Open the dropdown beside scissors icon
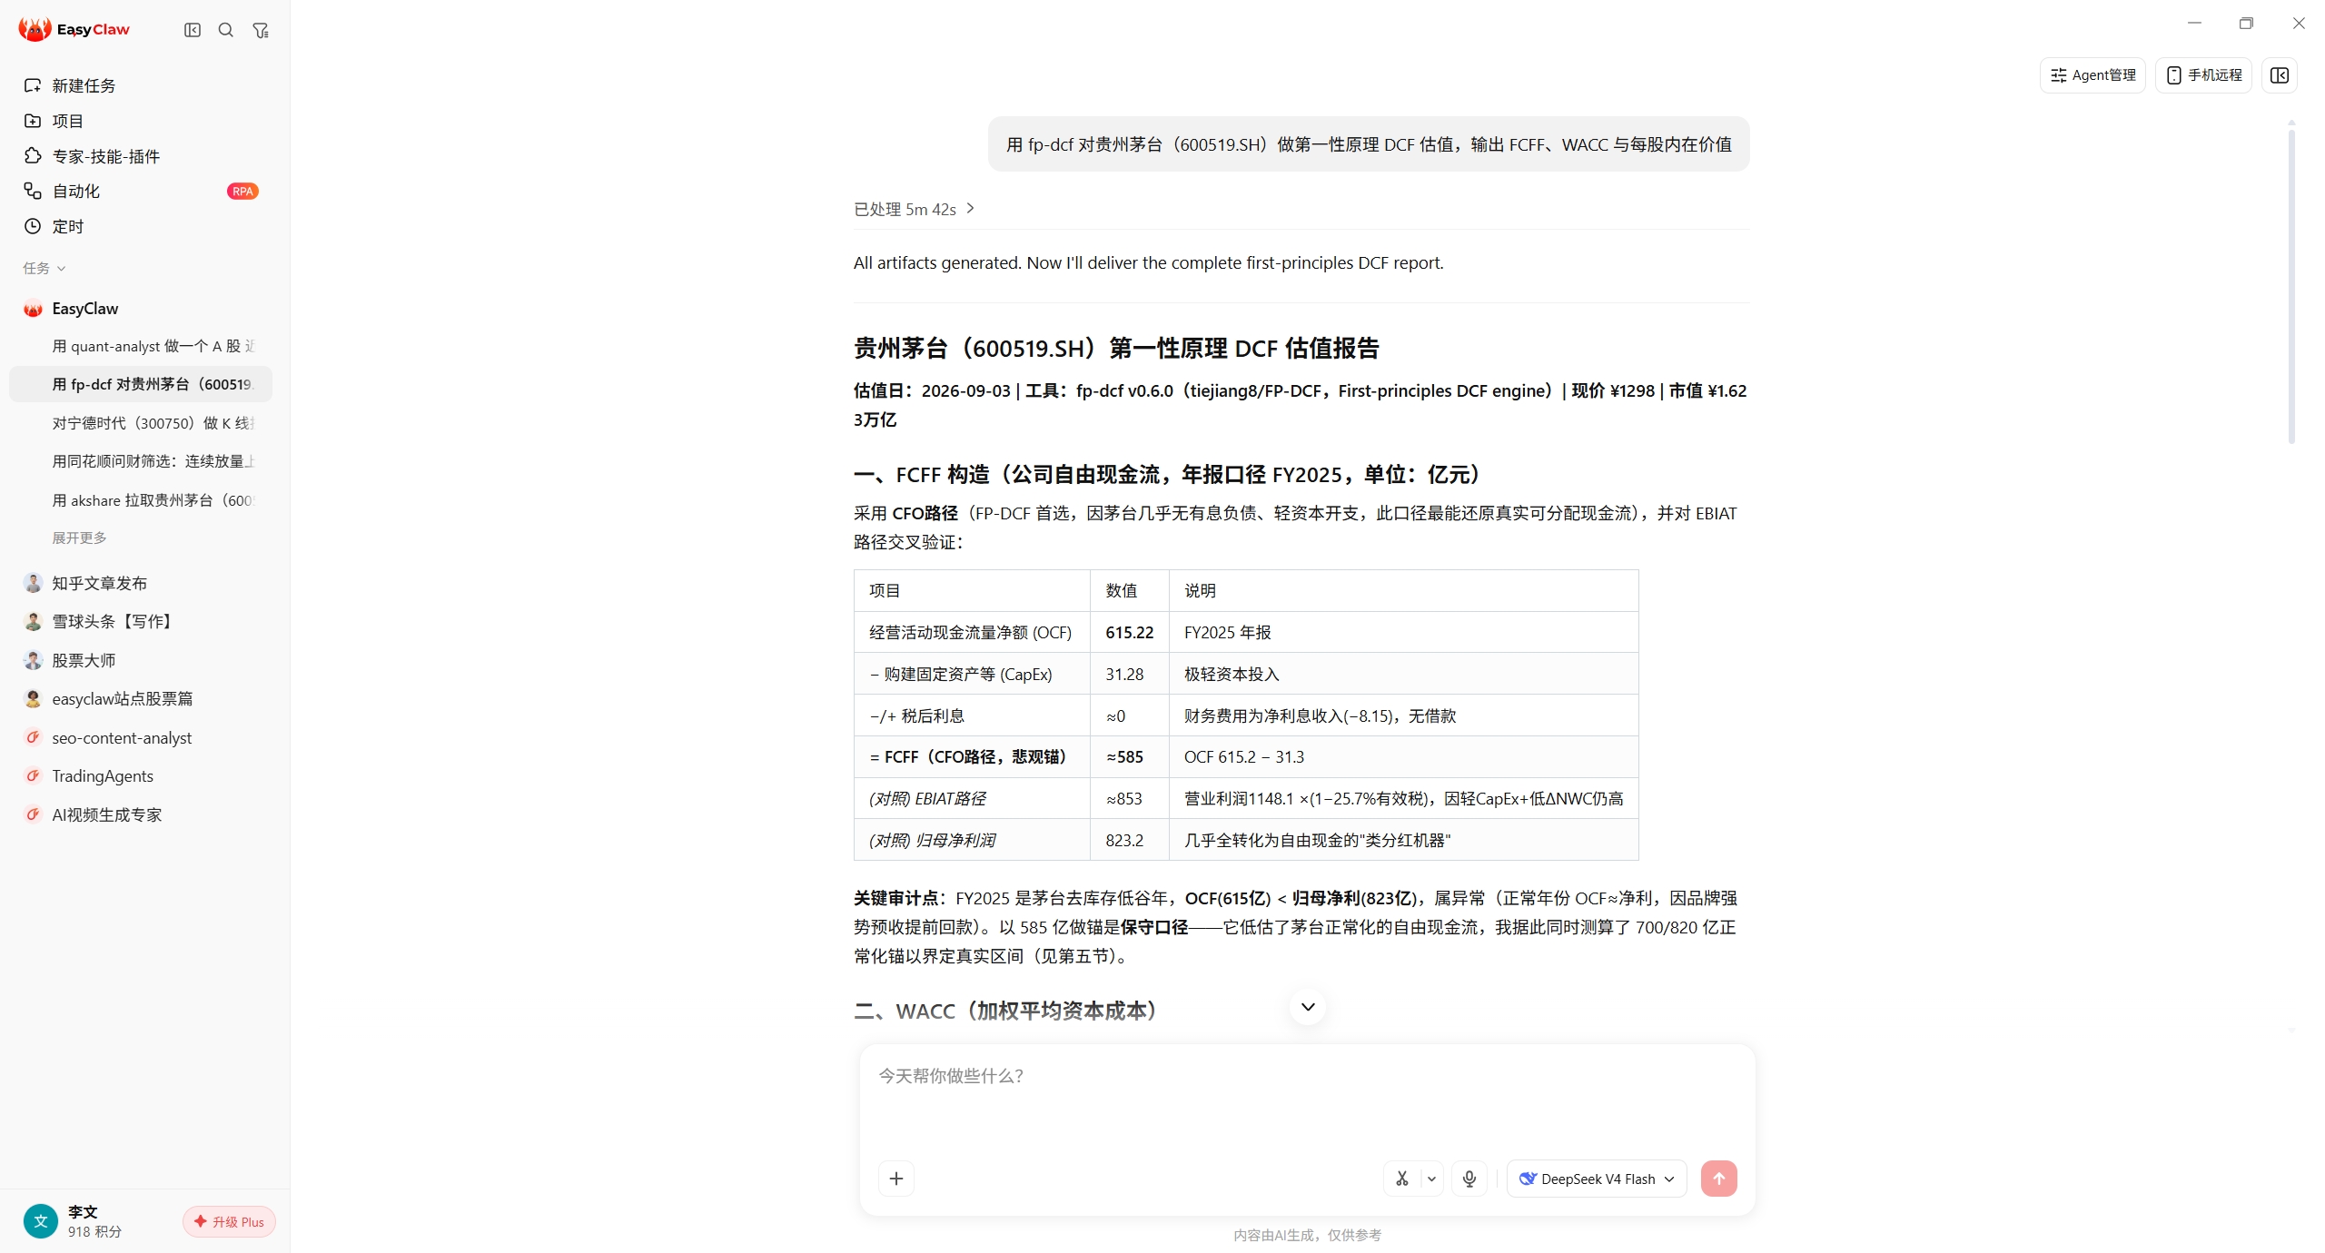The image size is (2325, 1253). 1431,1179
